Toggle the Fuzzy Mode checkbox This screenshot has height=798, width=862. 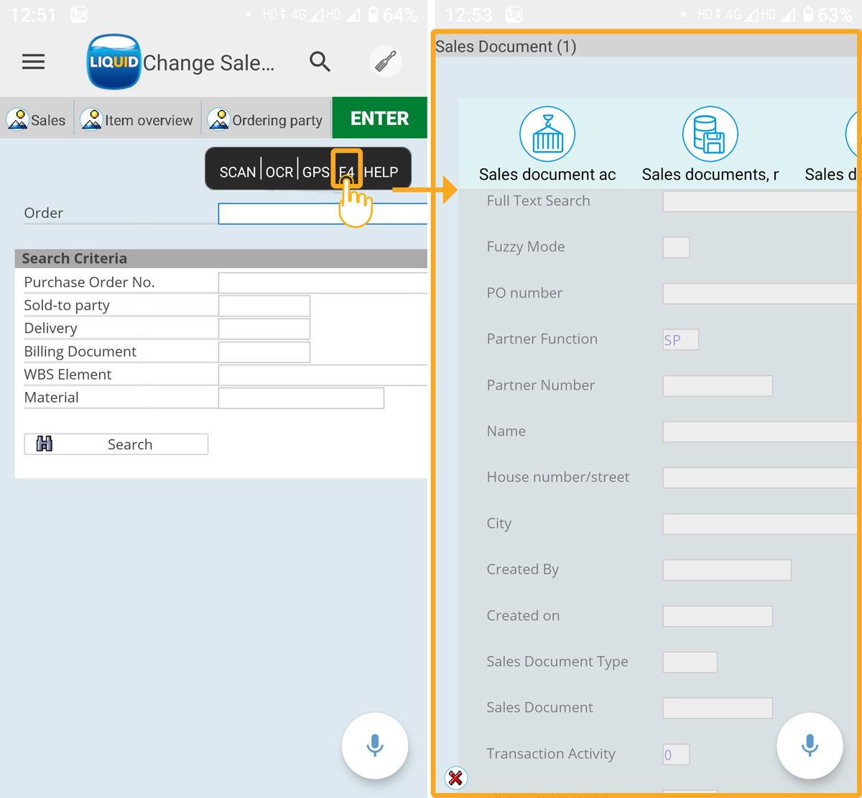pos(675,247)
